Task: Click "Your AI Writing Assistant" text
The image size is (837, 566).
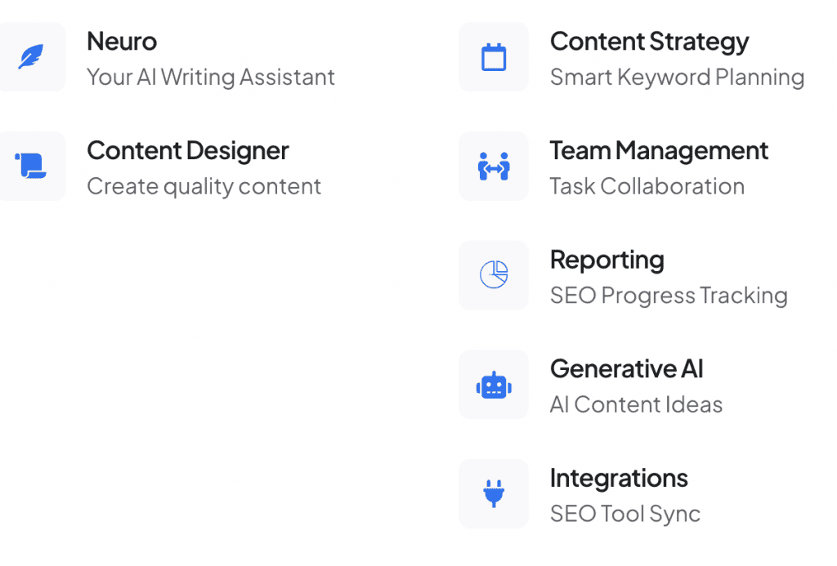Action: (211, 77)
